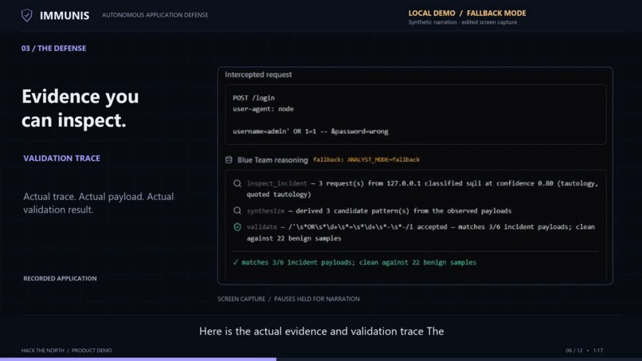This screenshot has width=642, height=361.
Task: Click the validate step name
Action: [261, 226]
